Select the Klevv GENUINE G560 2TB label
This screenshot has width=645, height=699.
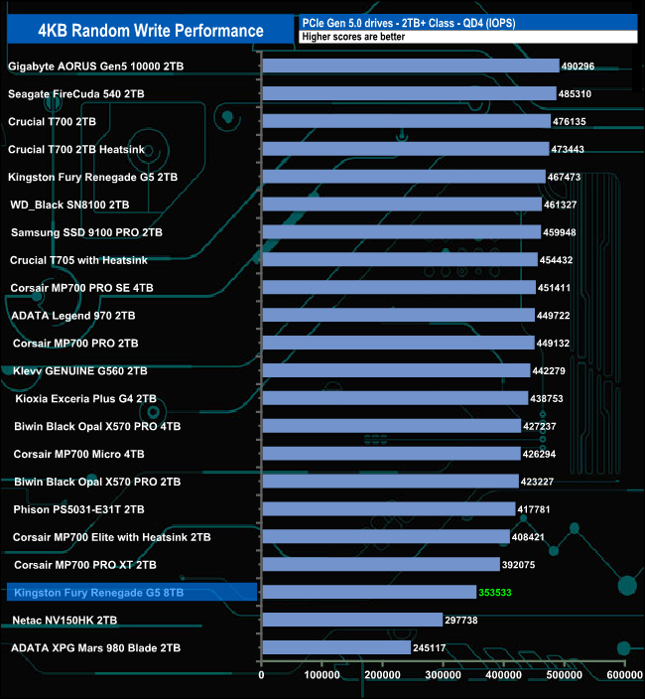coord(79,371)
